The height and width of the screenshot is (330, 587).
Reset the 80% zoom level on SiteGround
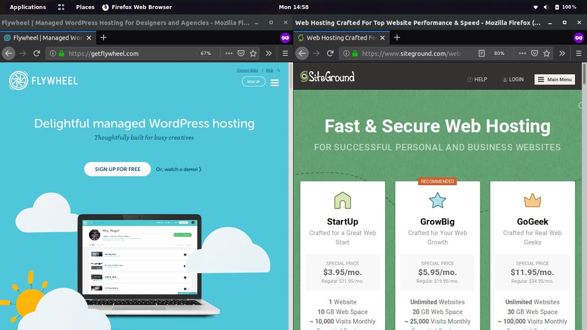point(499,53)
